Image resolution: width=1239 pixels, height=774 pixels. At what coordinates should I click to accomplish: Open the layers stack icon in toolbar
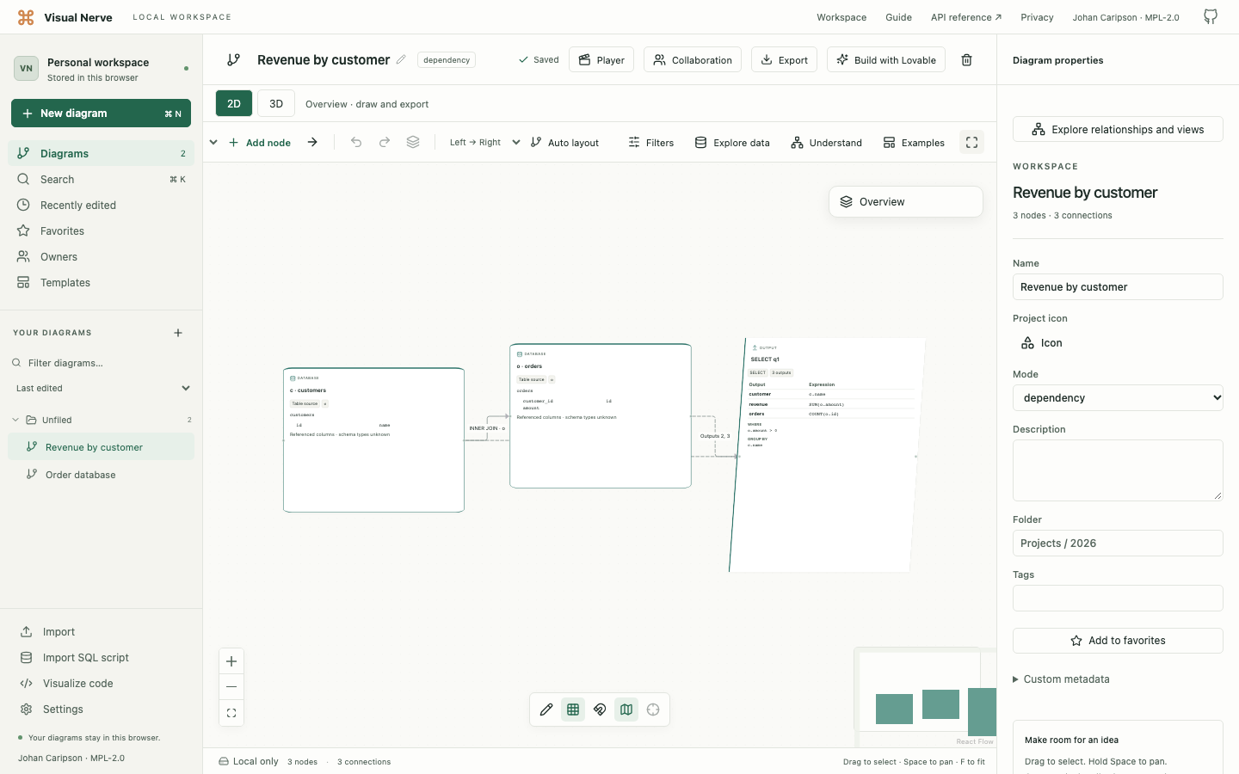pos(413,143)
